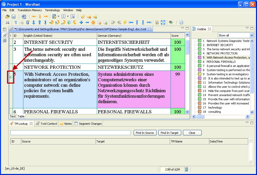
Task: Click the Word document export icon
Action: [24, 16]
